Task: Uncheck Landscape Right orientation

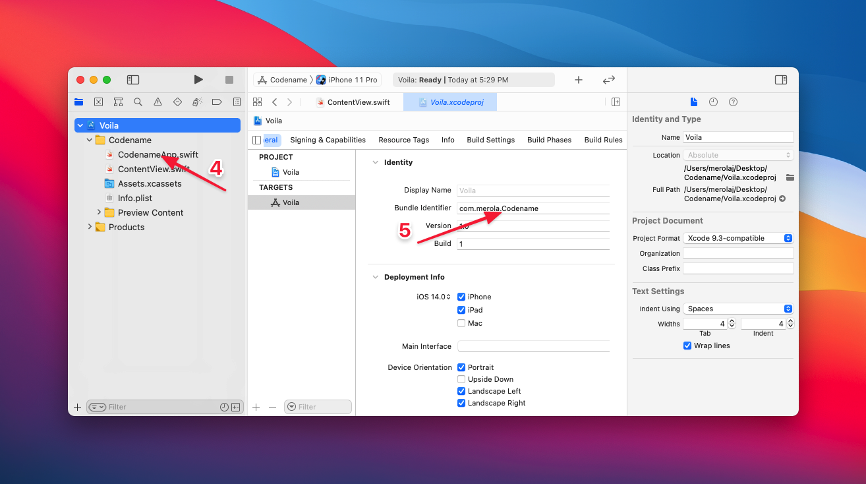Action: tap(461, 403)
